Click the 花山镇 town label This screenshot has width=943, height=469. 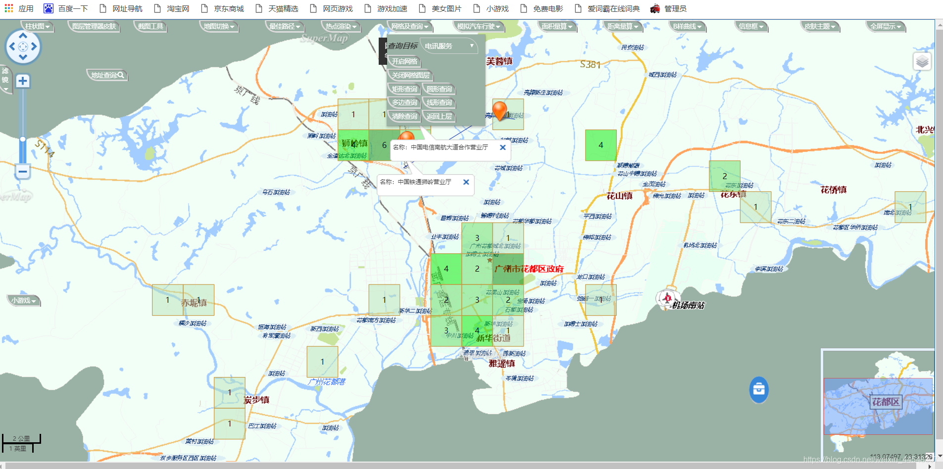[619, 196]
